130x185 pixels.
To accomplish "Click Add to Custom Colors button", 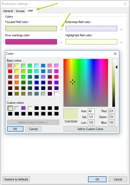I will tap(90, 129).
